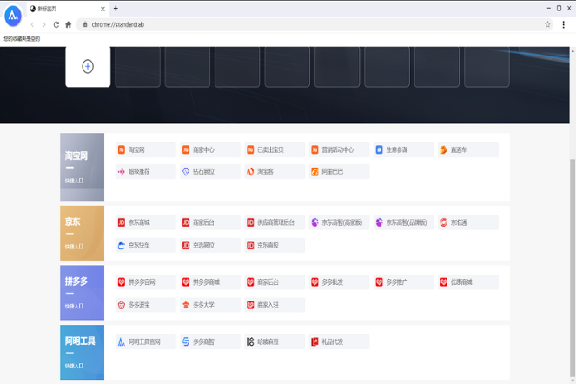Open 多多批发 shortcut
Viewport: 576px width, 384px height.
click(339, 282)
